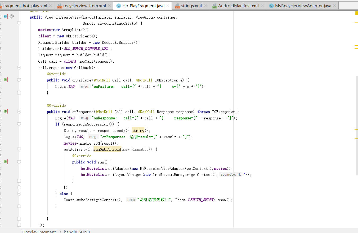
Task: Click the implements gutter icon beside run()
Action: 6,162
